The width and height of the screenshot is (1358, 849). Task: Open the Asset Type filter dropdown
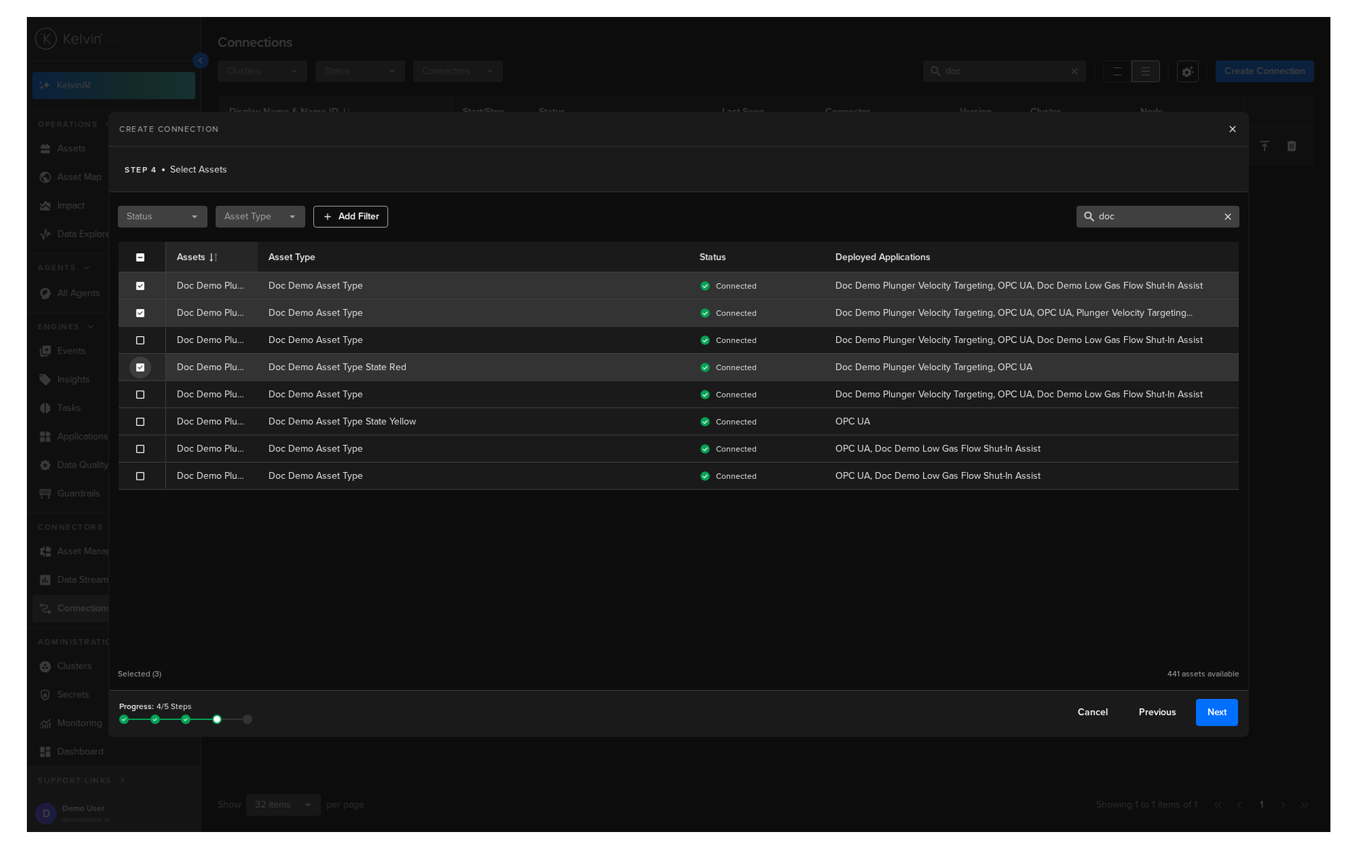(260, 216)
